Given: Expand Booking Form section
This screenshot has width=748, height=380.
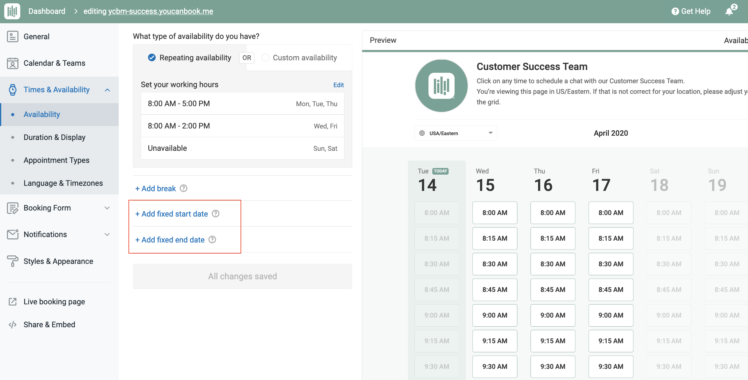Looking at the screenshot, I should coord(107,208).
